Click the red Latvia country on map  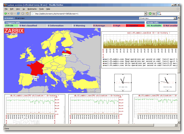[67, 52]
